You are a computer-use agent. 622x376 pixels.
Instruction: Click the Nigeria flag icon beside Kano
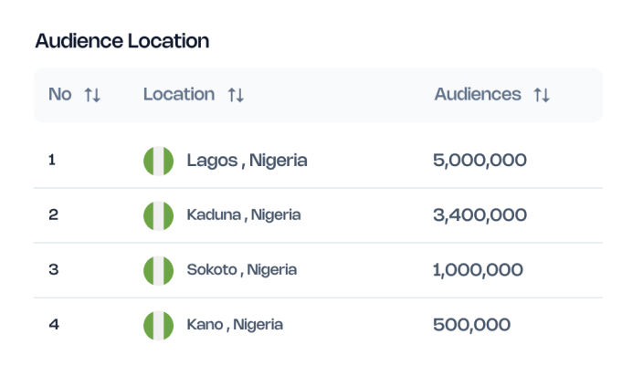point(158,325)
